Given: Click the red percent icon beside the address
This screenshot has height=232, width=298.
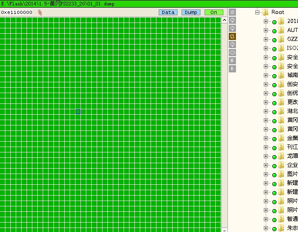Looking at the screenshot, I should coord(40,13).
